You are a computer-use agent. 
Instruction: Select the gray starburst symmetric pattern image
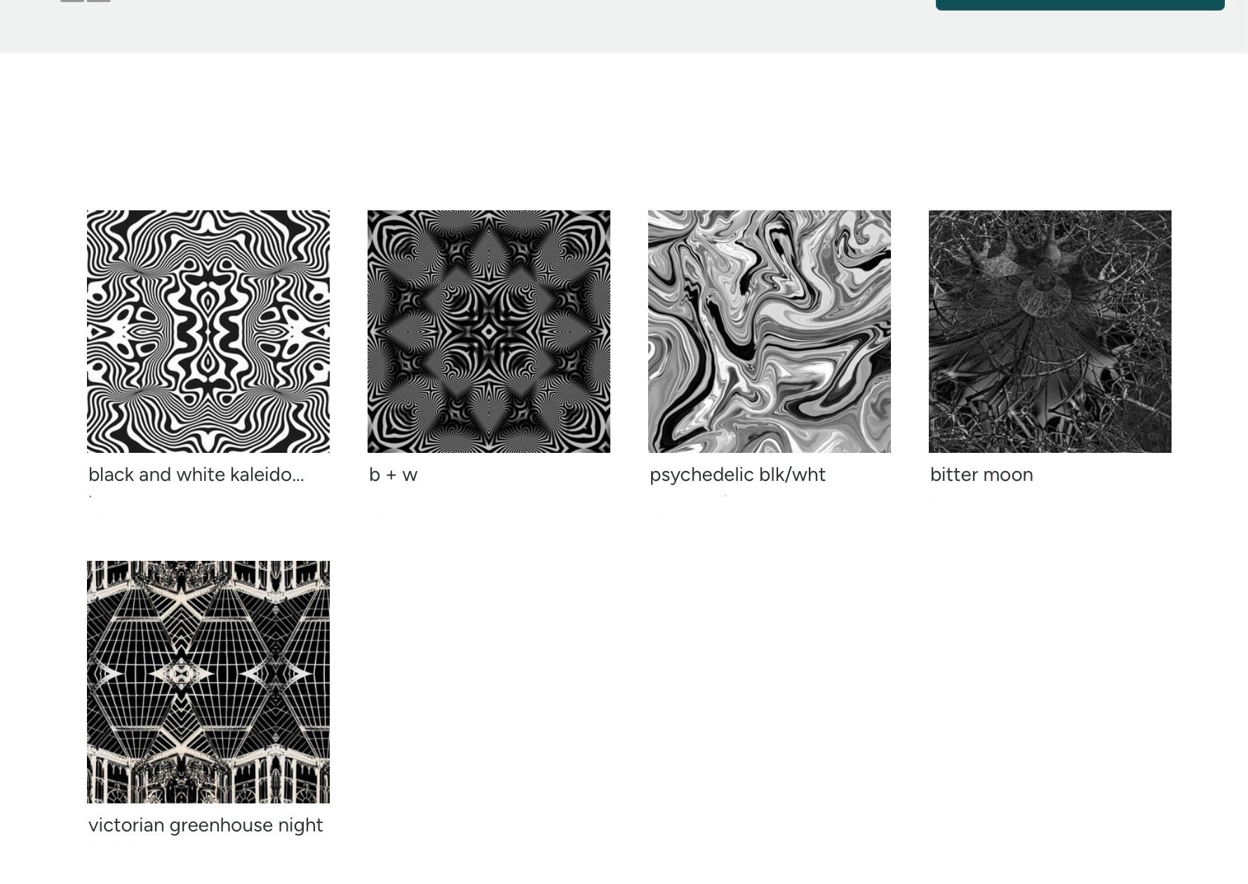[x=489, y=332]
